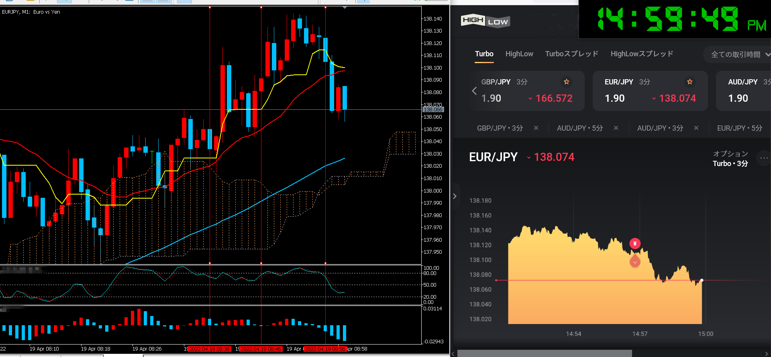Switch to the HighLow tab

tap(519, 54)
